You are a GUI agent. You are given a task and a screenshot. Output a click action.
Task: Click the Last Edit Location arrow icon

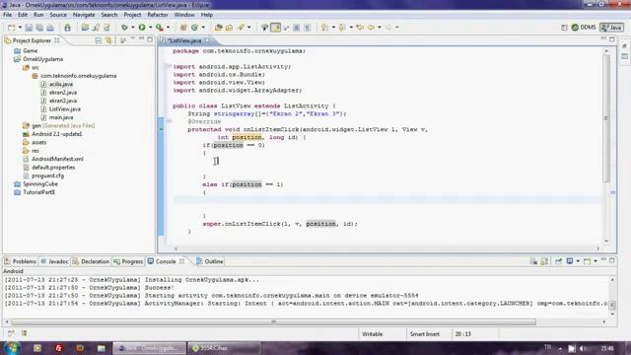tap(360, 28)
